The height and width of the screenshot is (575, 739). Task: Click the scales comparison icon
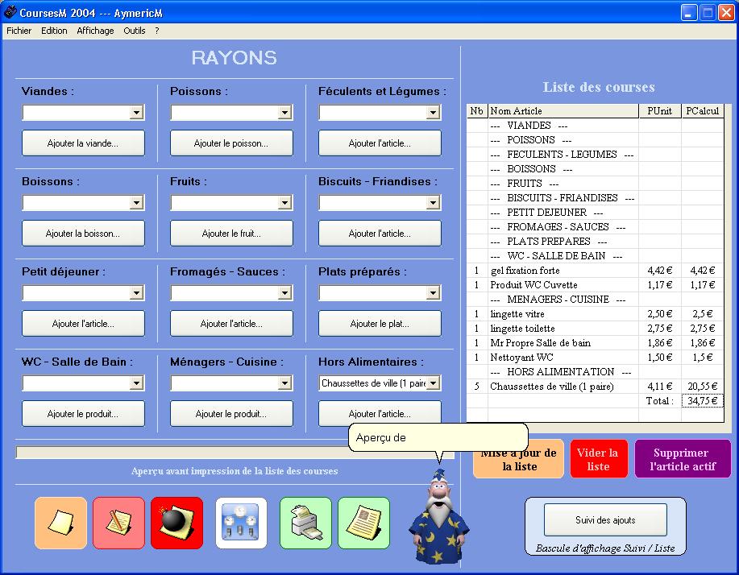241,523
